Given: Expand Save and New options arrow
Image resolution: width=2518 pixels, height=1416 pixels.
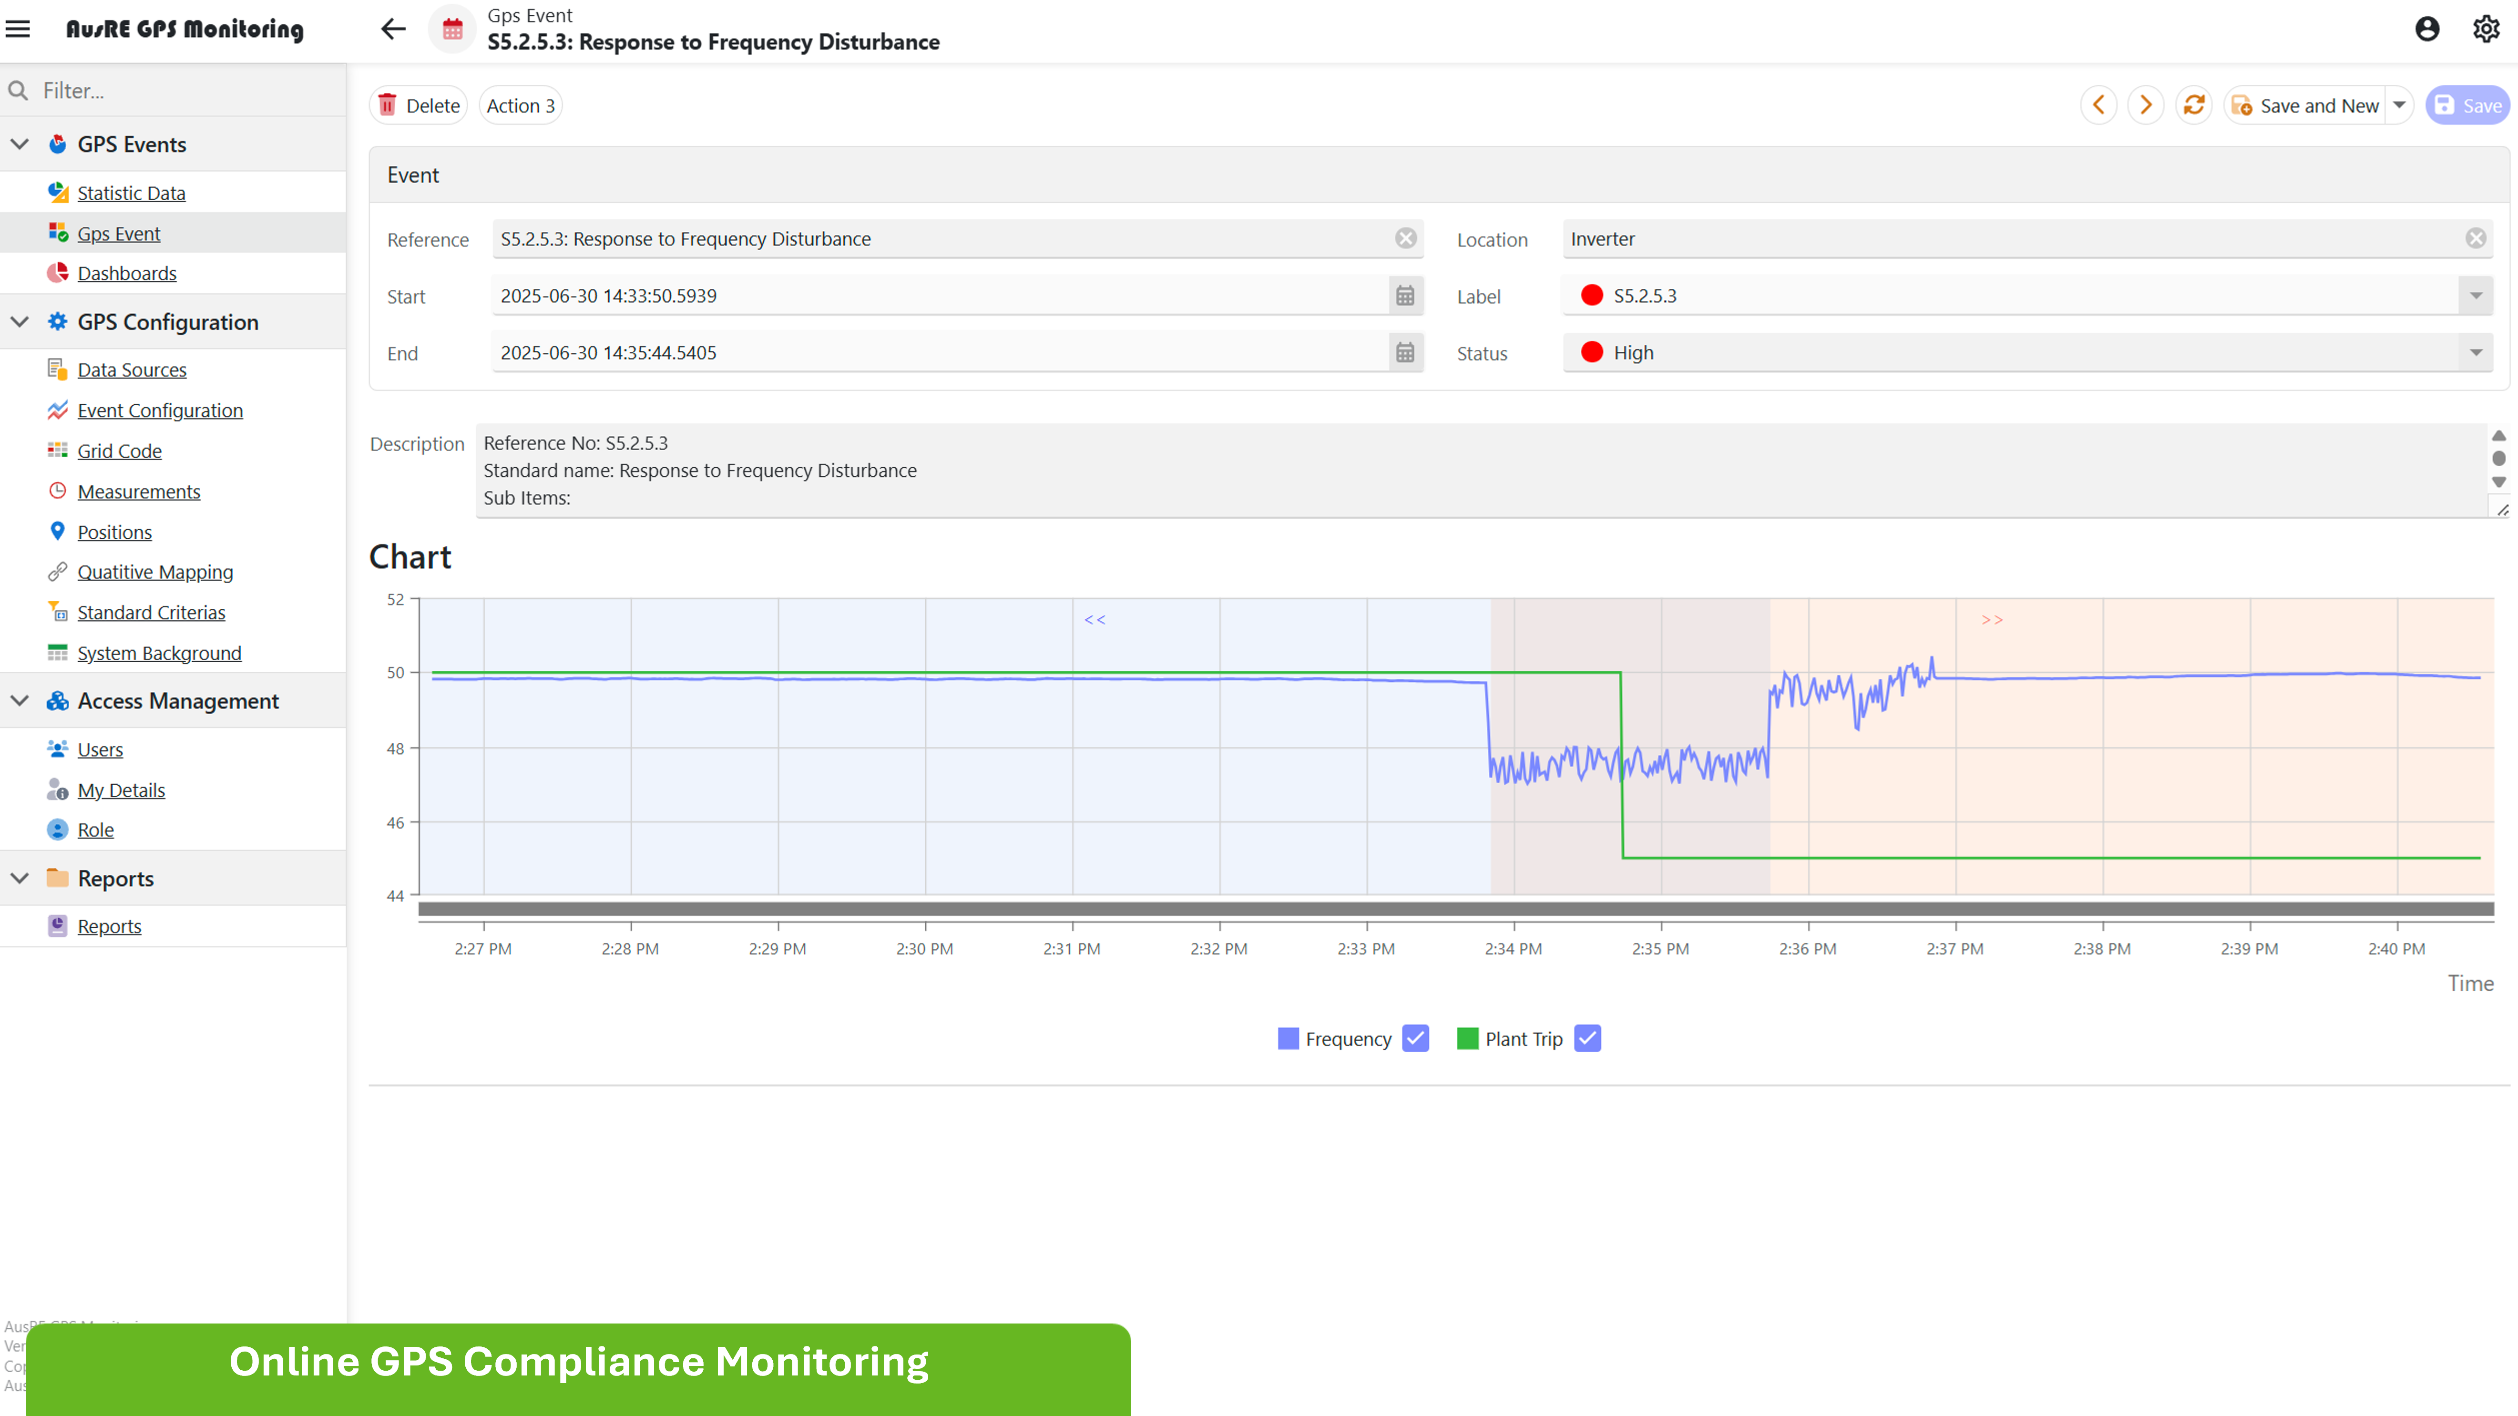Looking at the screenshot, I should [2399, 104].
